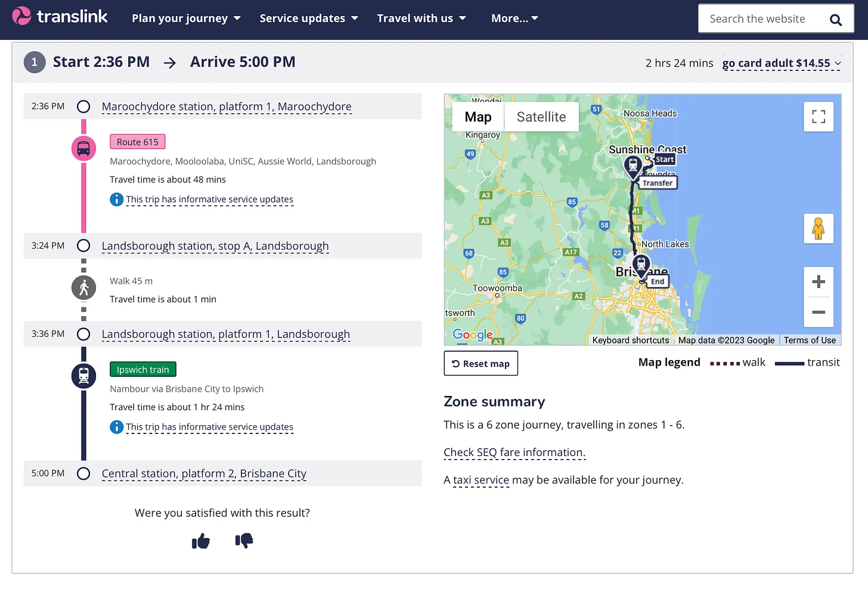The width and height of the screenshot is (868, 589).
Task: Open Landsborough station, platform 1 link
Action: pos(226,334)
